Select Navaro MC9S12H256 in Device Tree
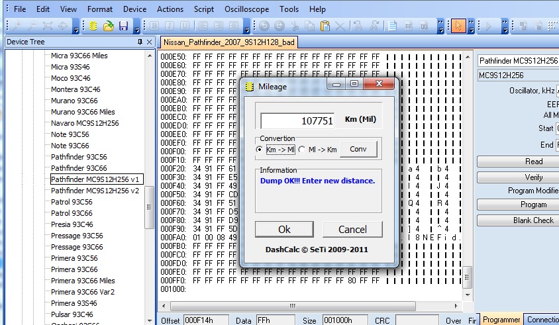 pyautogui.click(x=85, y=123)
